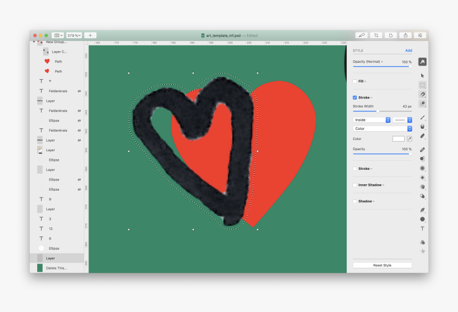This screenshot has height=312, width=458.
Task: Click the Export/Share icon in the toolbar
Action: (405, 35)
